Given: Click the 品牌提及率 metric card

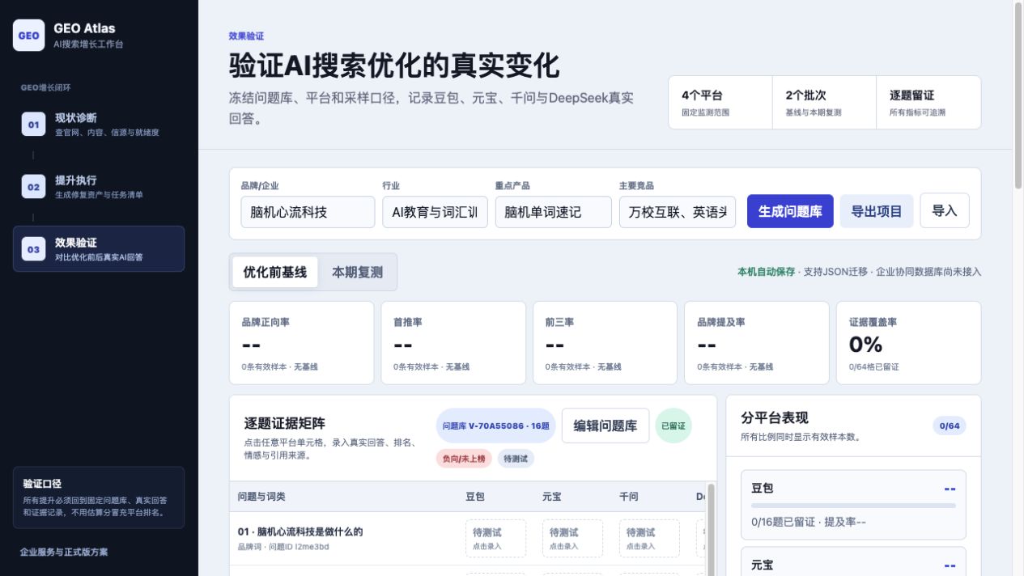Looking at the screenshot, I should tap(757, 343).
